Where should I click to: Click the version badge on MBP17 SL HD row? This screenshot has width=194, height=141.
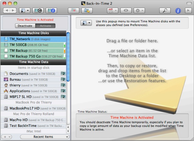63,97
